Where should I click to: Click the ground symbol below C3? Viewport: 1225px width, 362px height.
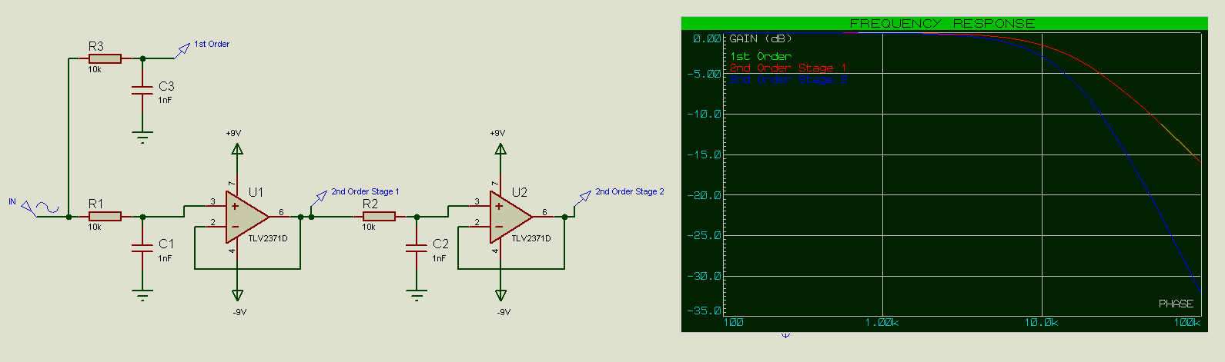pyautogui.click(x=142, y=137)
